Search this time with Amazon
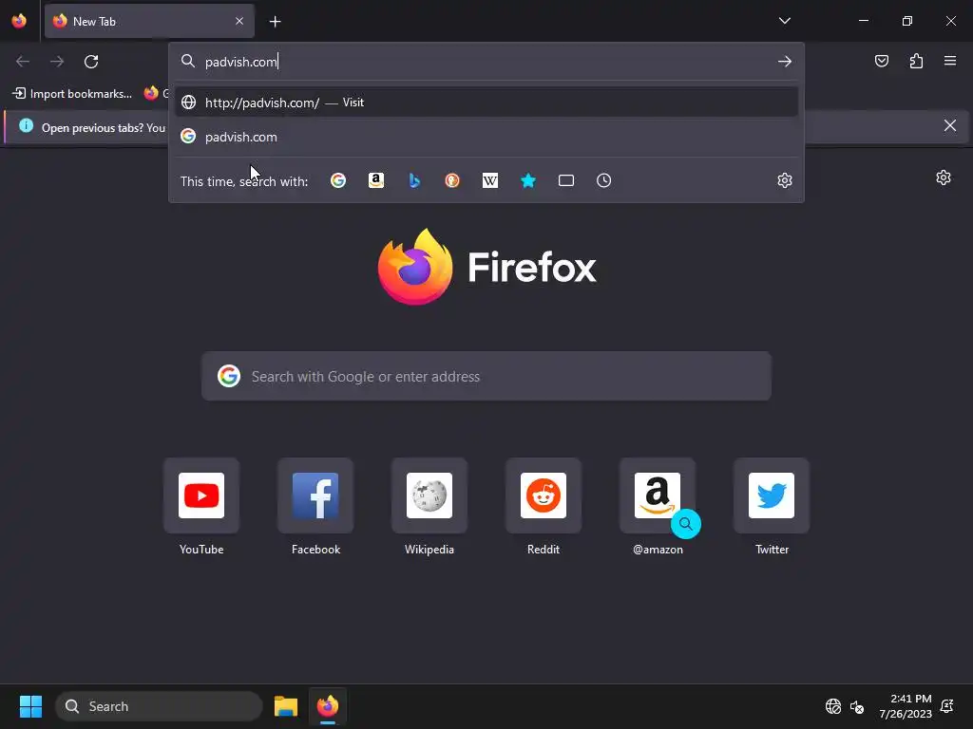Screen dimensions: 973x729 (376, 180)
